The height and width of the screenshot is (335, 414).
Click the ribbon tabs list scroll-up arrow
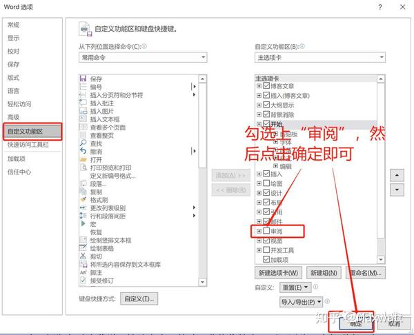tap(380, 79)
